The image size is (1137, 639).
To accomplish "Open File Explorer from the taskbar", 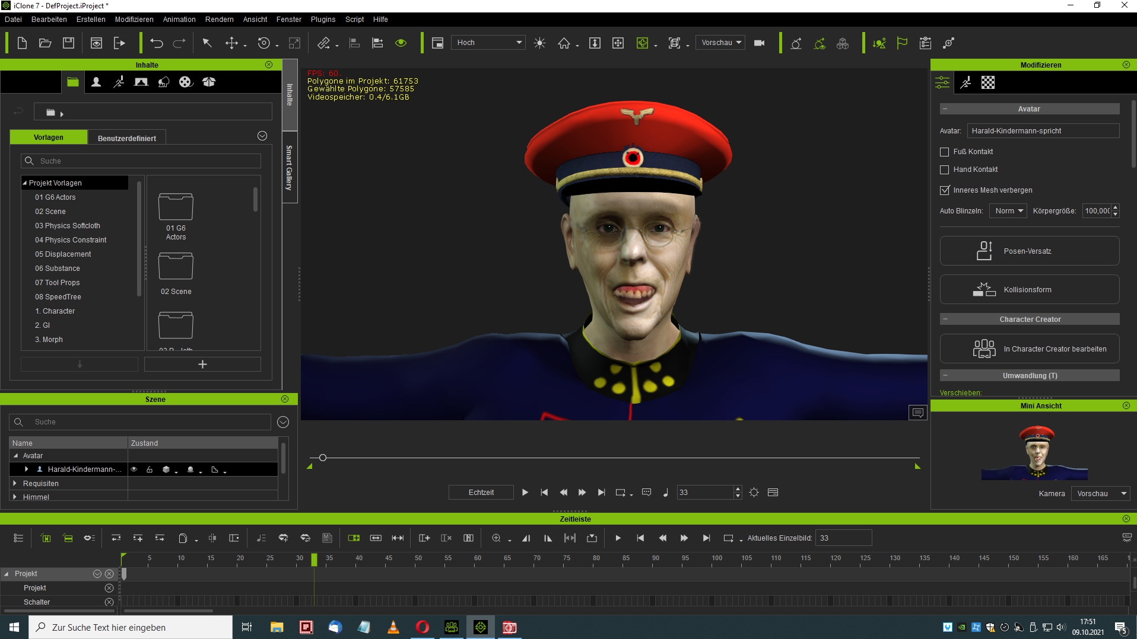I will pyautogui.click(x=277, y=627).
